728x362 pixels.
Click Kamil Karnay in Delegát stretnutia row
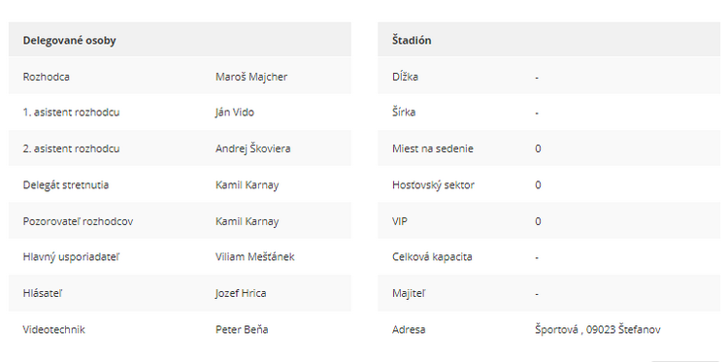(247, 184)
